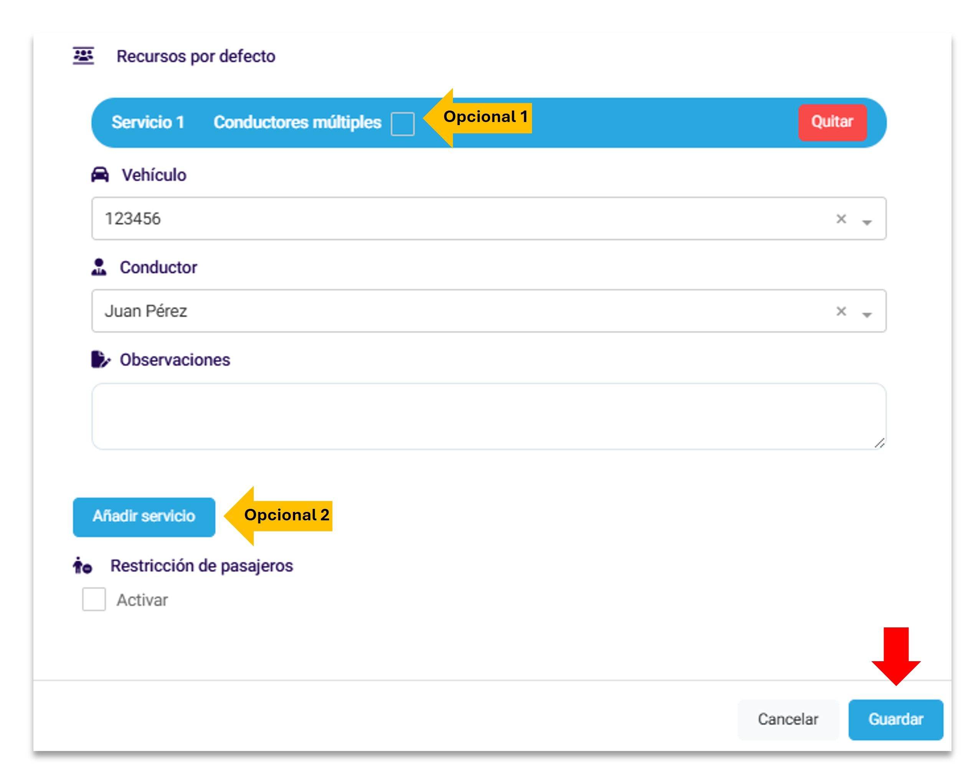Click the car icon beside Vehículo
The height and width of the screenshot is (784, 978).
(x=100, y=175)
